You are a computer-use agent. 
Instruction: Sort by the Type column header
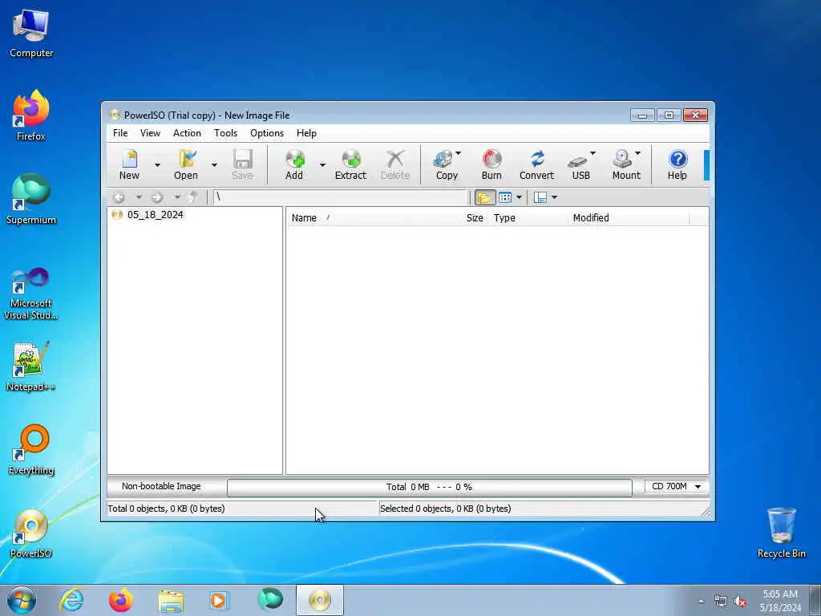528,218
